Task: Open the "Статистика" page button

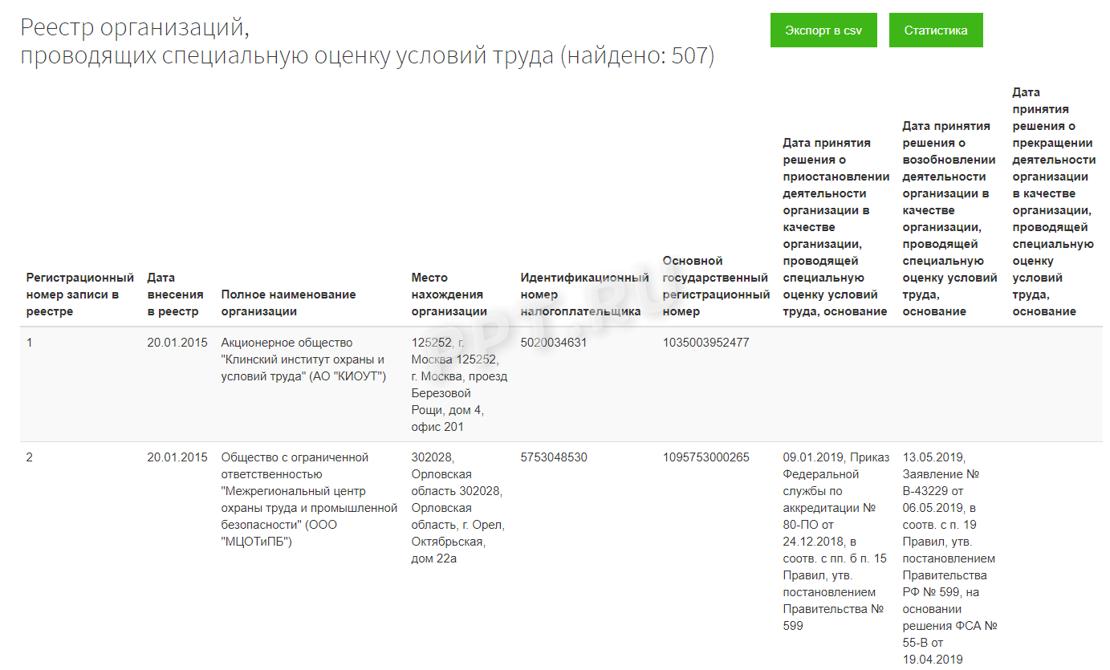Action: tap(935, 30)
